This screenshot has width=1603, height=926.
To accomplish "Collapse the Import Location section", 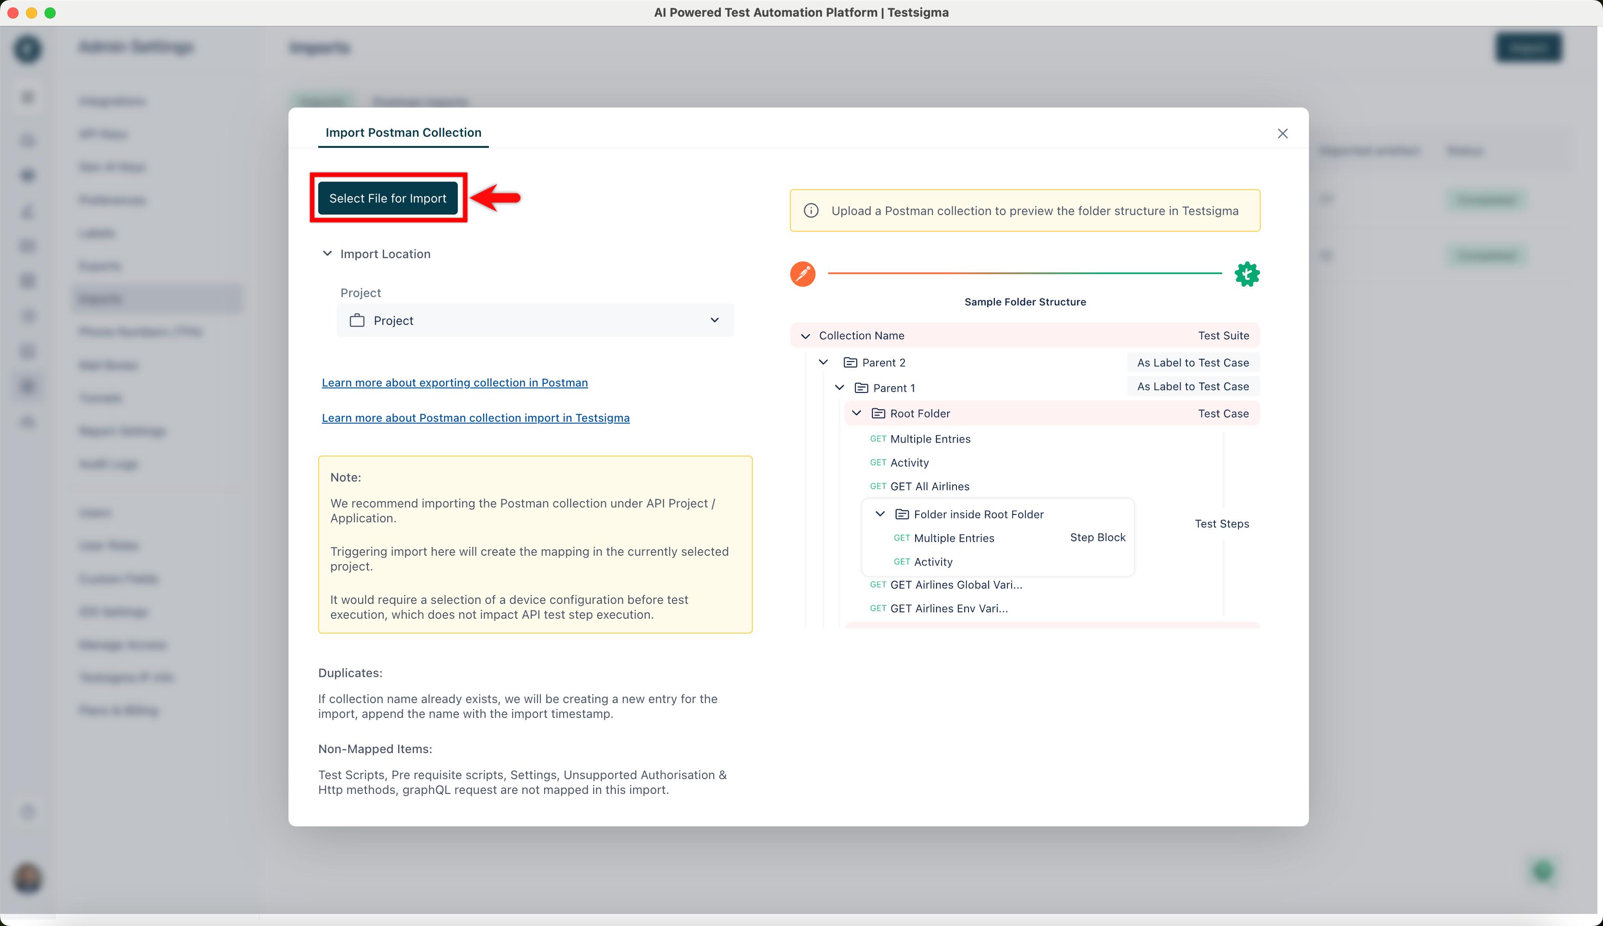I will click(x=327, y=254).
